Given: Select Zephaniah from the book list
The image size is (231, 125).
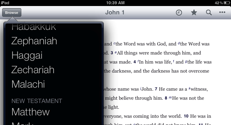Looking at the screenshot, I should [x=34, y=41].
